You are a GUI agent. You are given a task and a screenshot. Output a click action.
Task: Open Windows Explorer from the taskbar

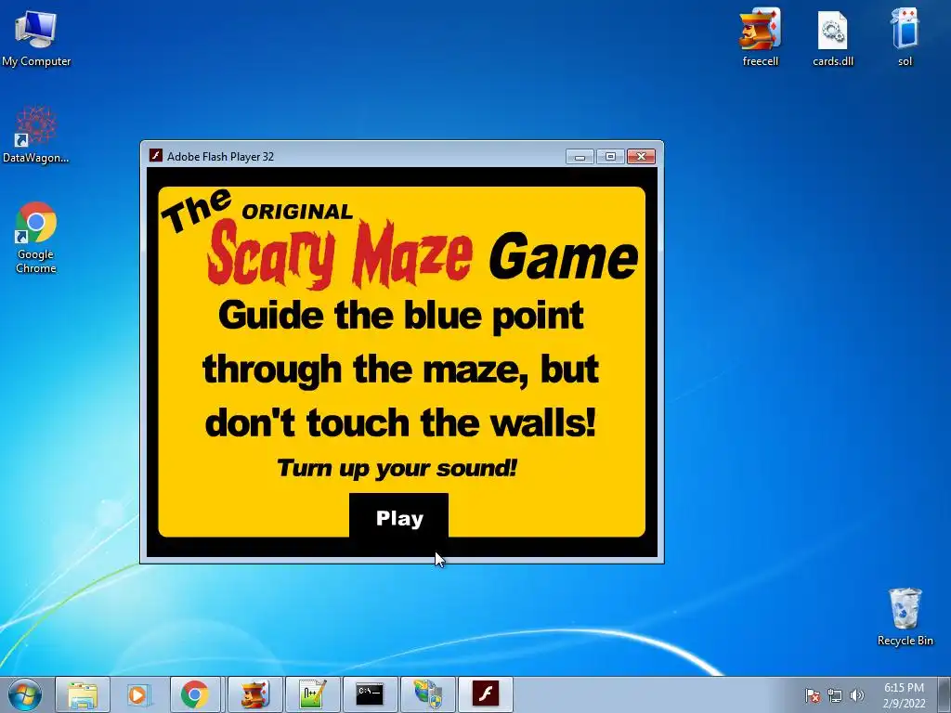83,694
